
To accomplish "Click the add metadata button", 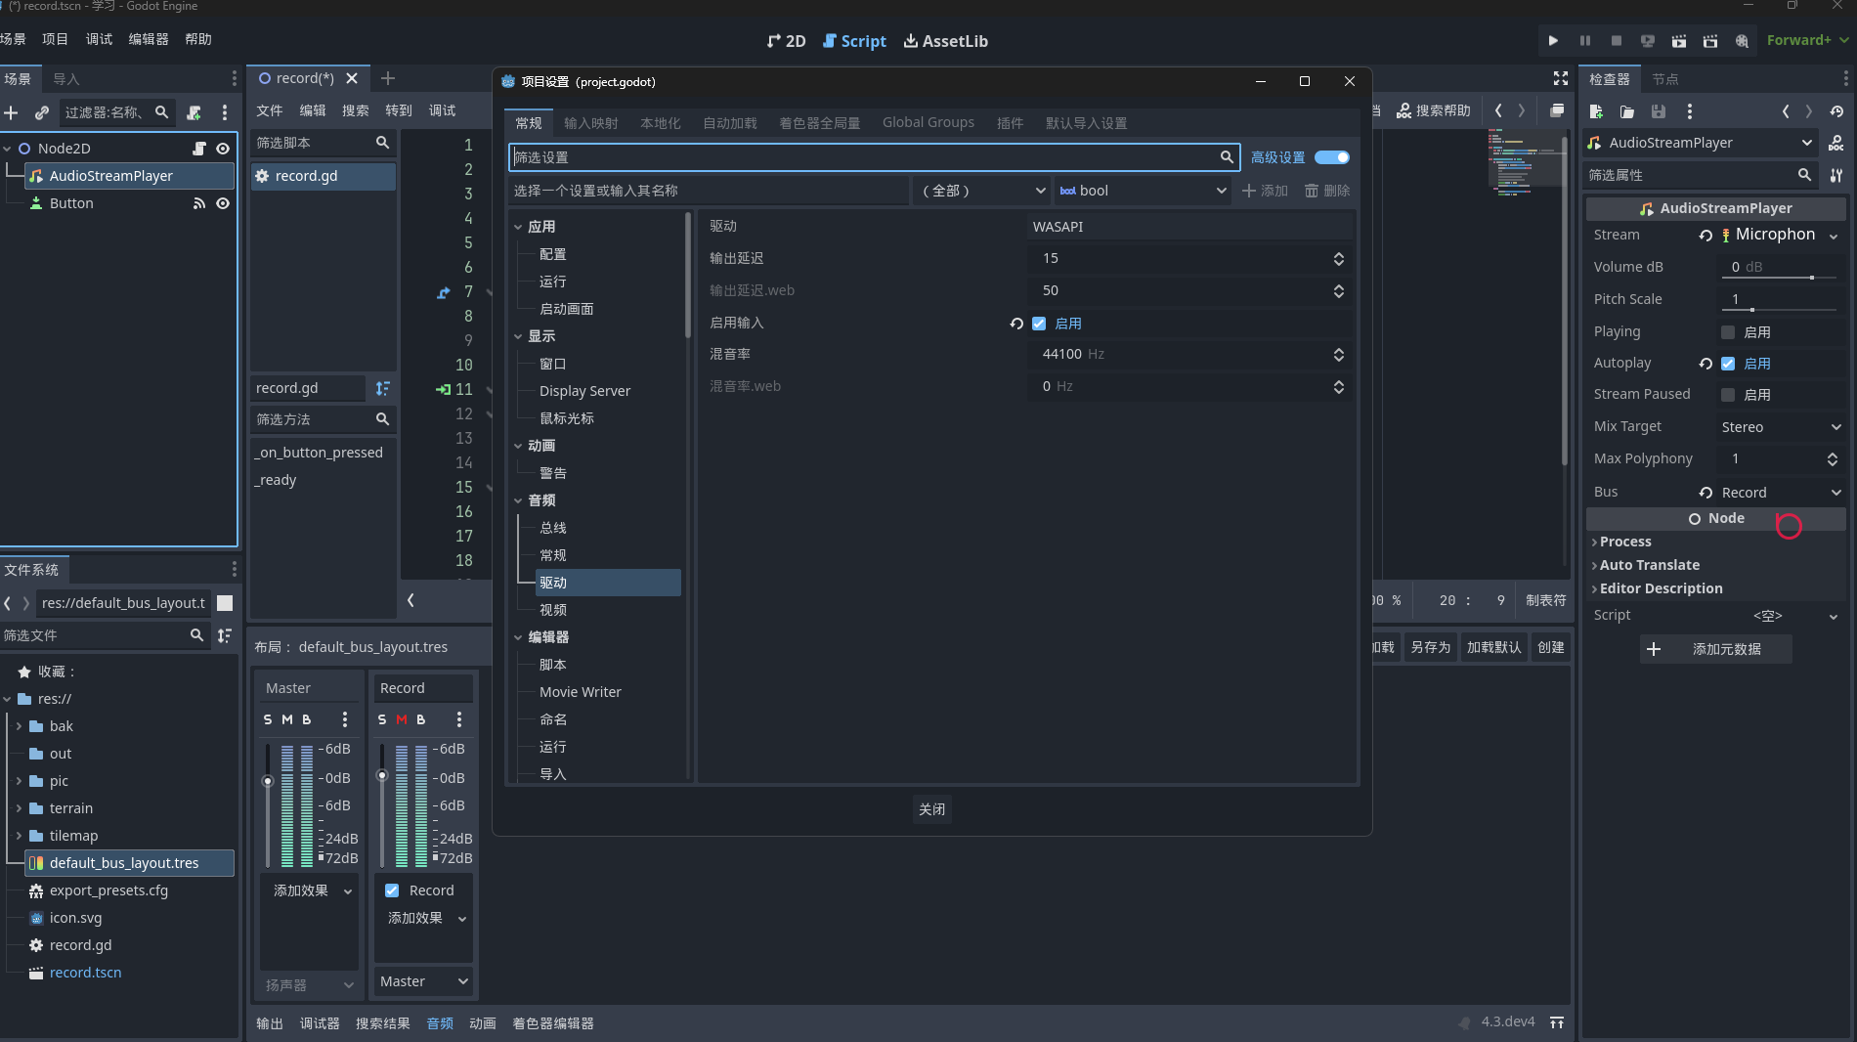I will (x=1715, y=649).
